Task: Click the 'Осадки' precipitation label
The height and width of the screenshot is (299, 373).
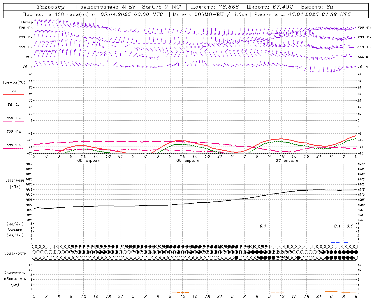Action: [x=15, y=230]
